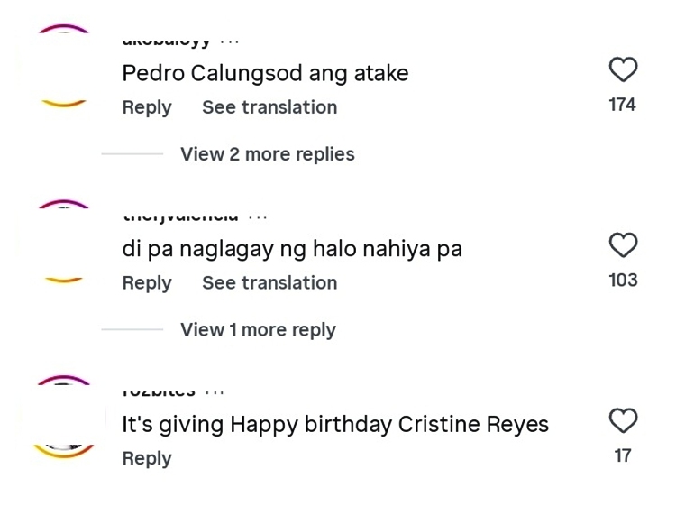This screenshot has height=506, width=676.
Task: Open options dots on halo comment
Action: click(x=258, y=217)
